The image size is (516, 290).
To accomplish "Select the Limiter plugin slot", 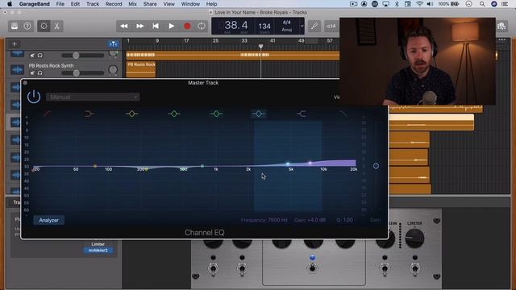I will [x=98, y=244].
